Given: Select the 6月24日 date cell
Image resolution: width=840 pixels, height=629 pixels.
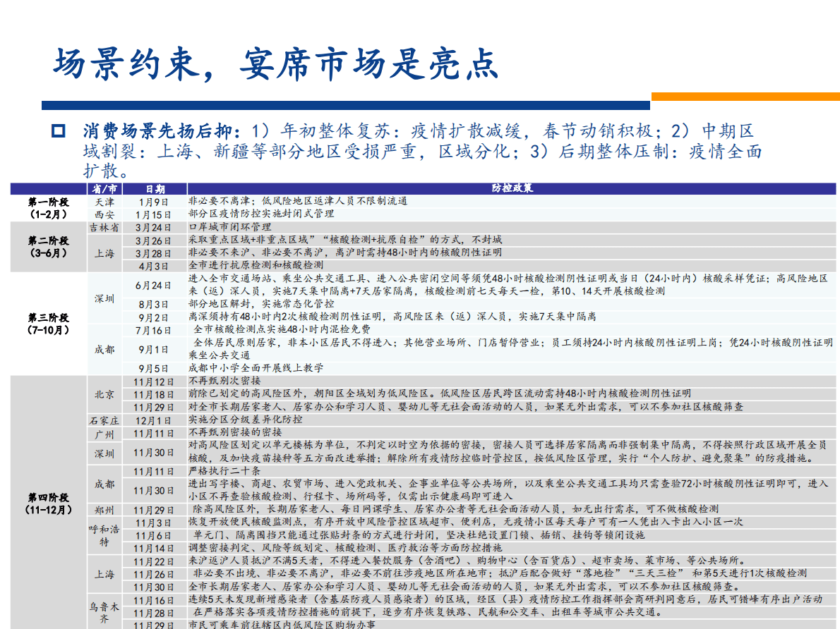Looking at the screenshot, I should tap(154, 285).
